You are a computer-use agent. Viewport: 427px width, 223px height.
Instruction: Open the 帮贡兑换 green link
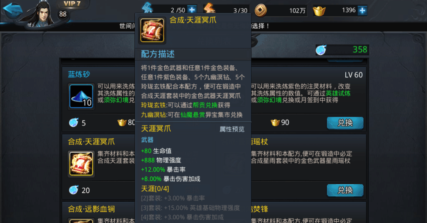tap(205, 105)
